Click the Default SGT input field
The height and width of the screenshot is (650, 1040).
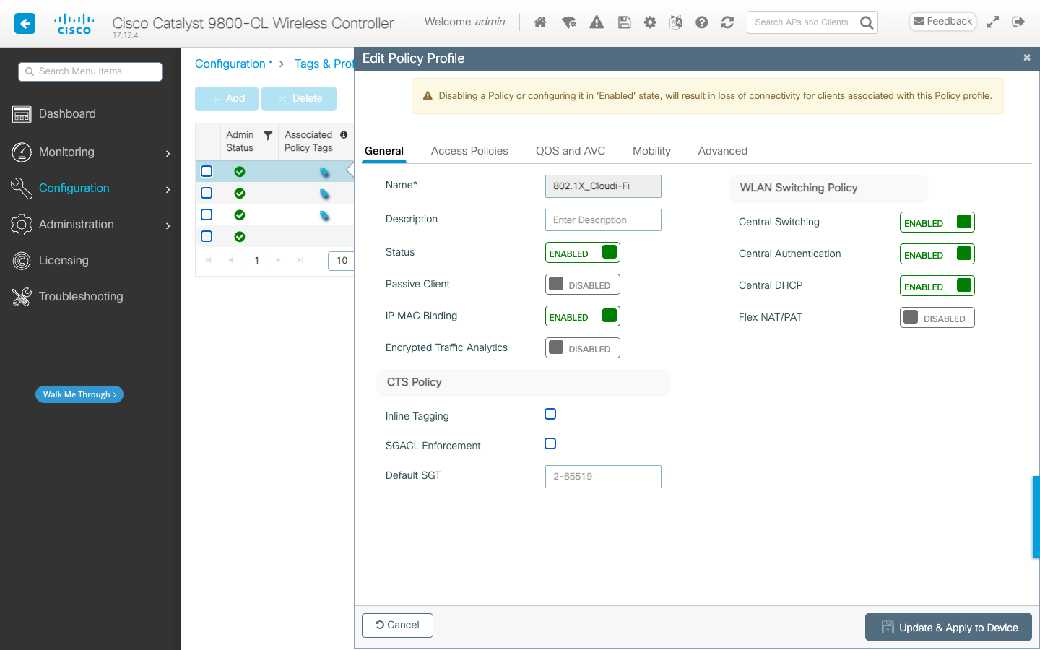[603, 477]
